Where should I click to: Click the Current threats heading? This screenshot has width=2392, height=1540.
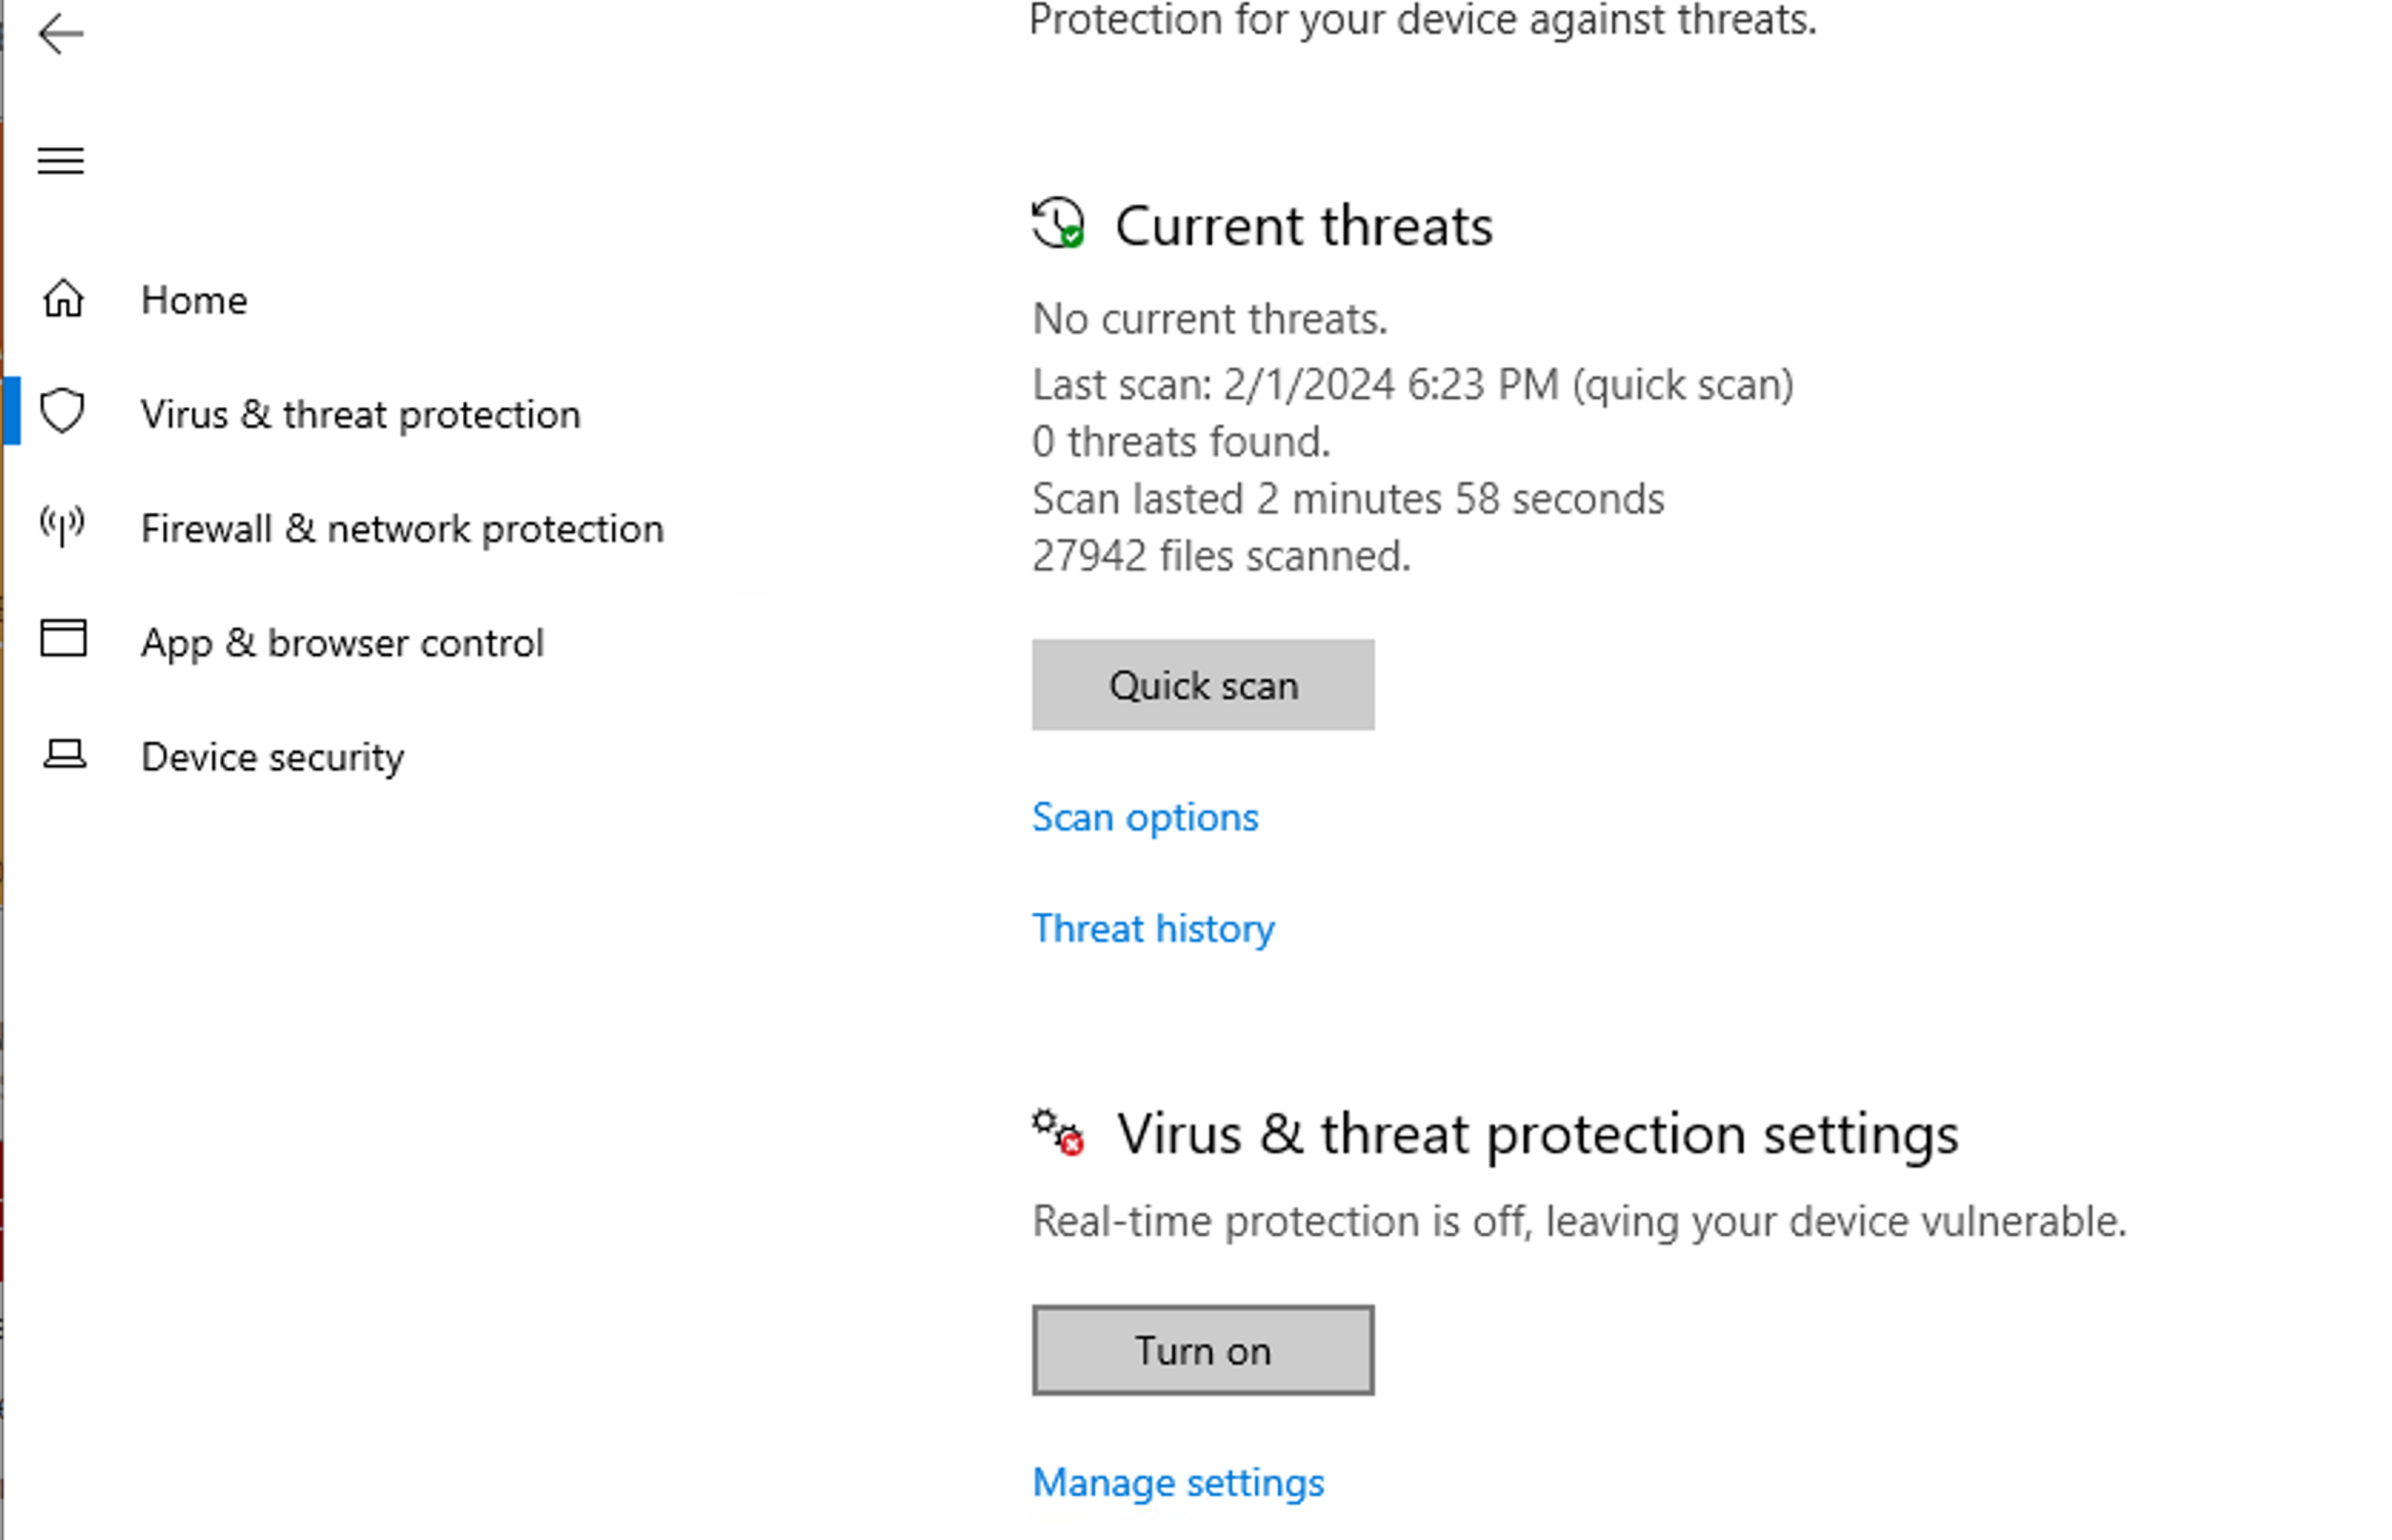pos(1303,226)
